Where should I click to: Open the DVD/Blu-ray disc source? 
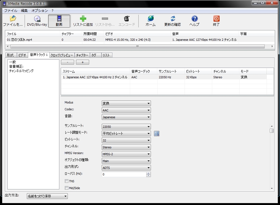pyautogui.click(x=37, y=19)
